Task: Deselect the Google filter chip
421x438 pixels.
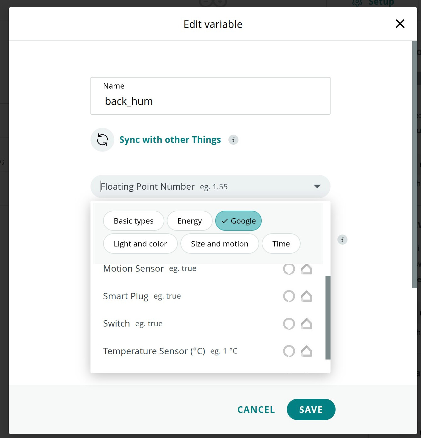Action: pos(238,221)
